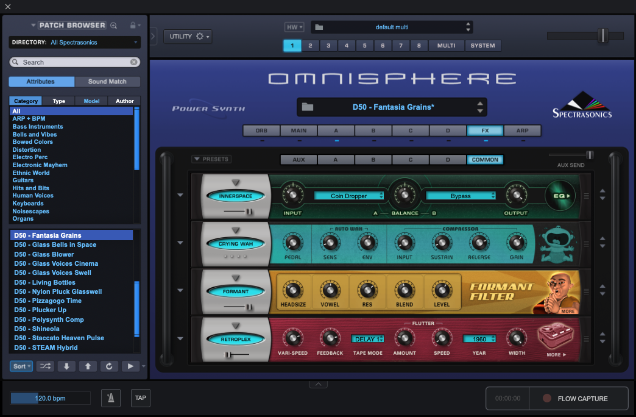The image size is (636, 417).
Task: Select next patch with down arrow button
Action: coord(66,366)
